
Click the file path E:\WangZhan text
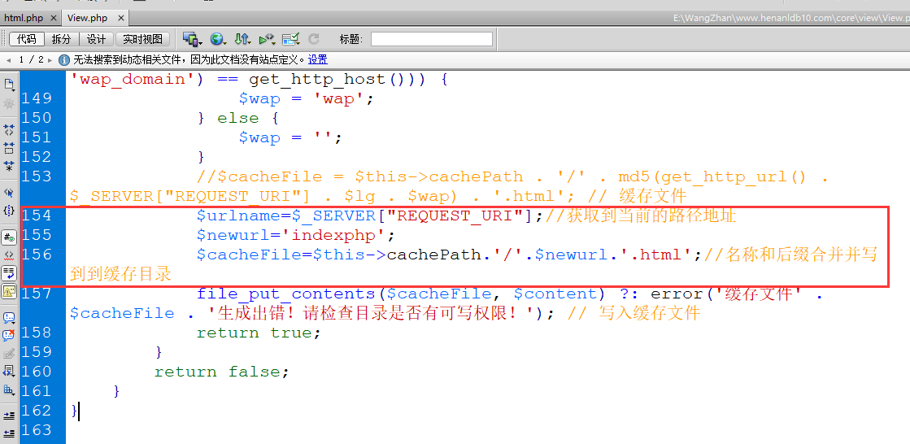(791, 18)
